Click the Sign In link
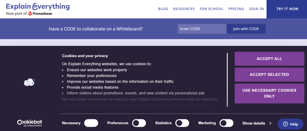This screenshot has height=131, width=307. (x=256, y=9)
